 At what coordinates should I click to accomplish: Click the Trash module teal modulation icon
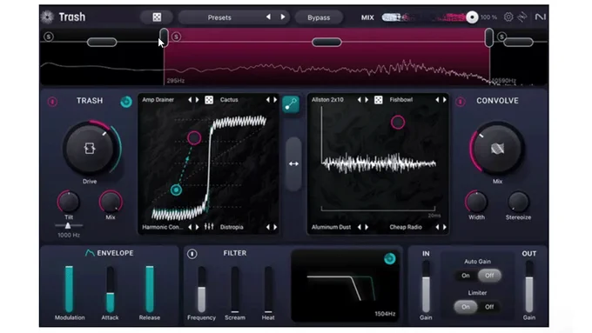click(126, 102)
